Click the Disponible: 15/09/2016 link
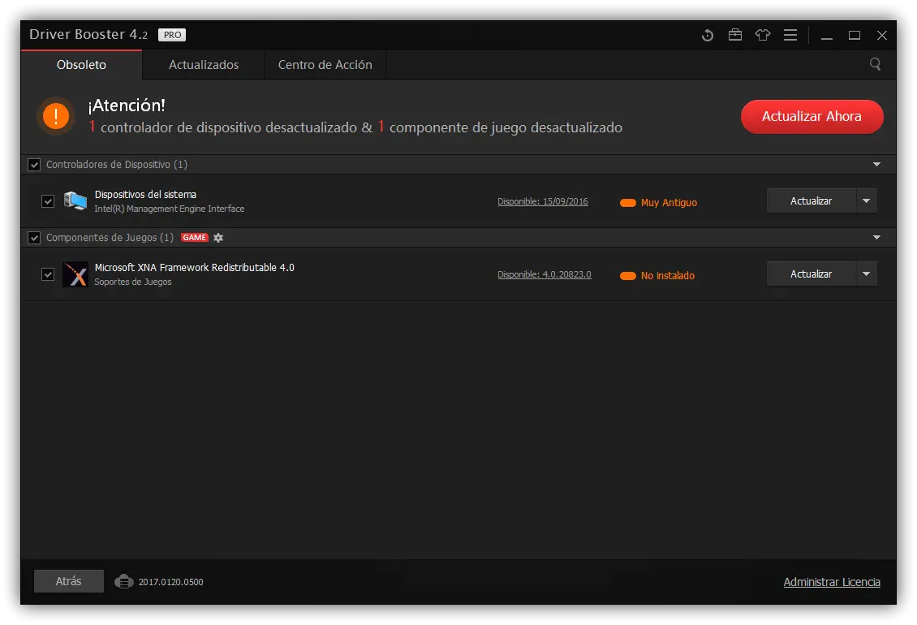Viewport: 917px width, 625px height. click(x=543, y=201)
